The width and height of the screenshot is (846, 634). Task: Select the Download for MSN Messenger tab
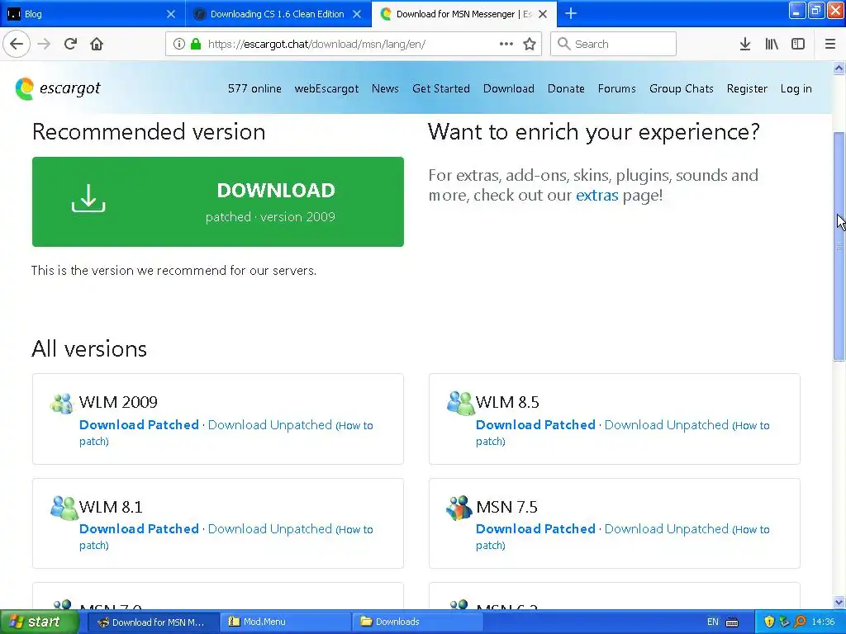click(x=464, y=14)
